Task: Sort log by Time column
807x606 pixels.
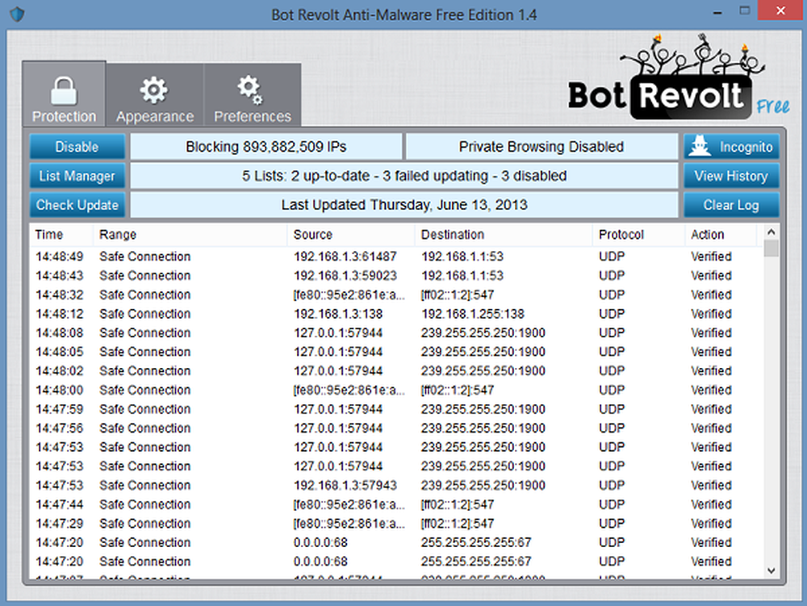Action: (49, 235)
